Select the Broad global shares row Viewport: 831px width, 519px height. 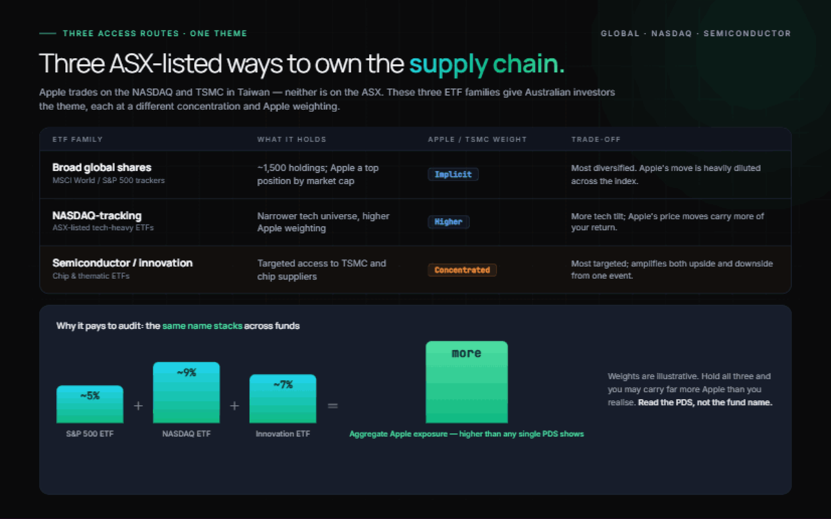415,174
